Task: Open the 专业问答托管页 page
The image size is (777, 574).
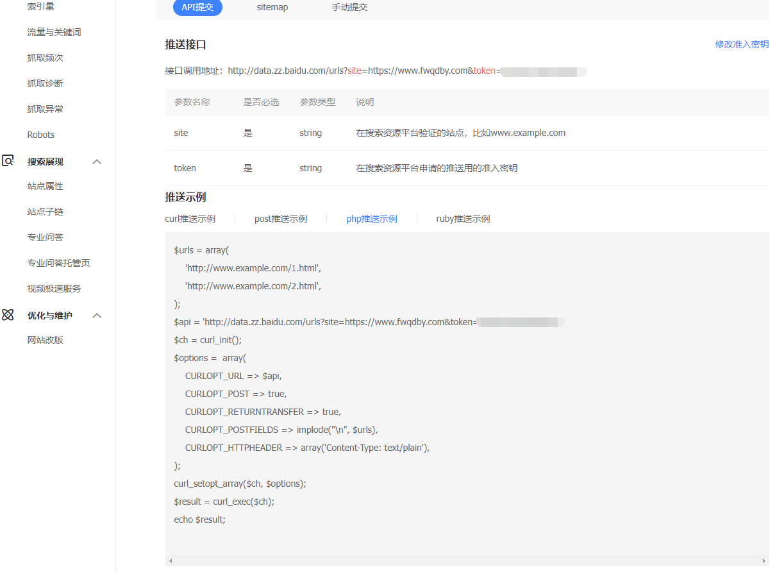Action: tap(58, 262)
